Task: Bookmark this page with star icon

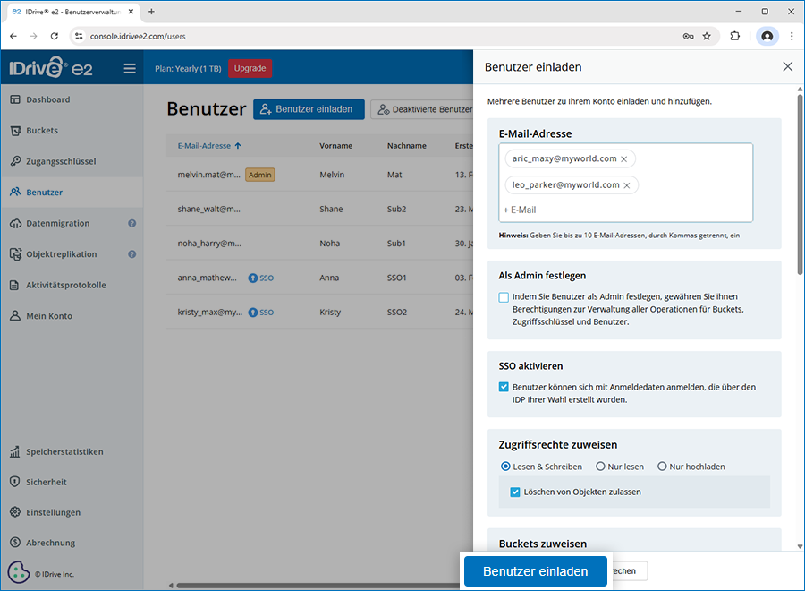Action: pos(707,36)
